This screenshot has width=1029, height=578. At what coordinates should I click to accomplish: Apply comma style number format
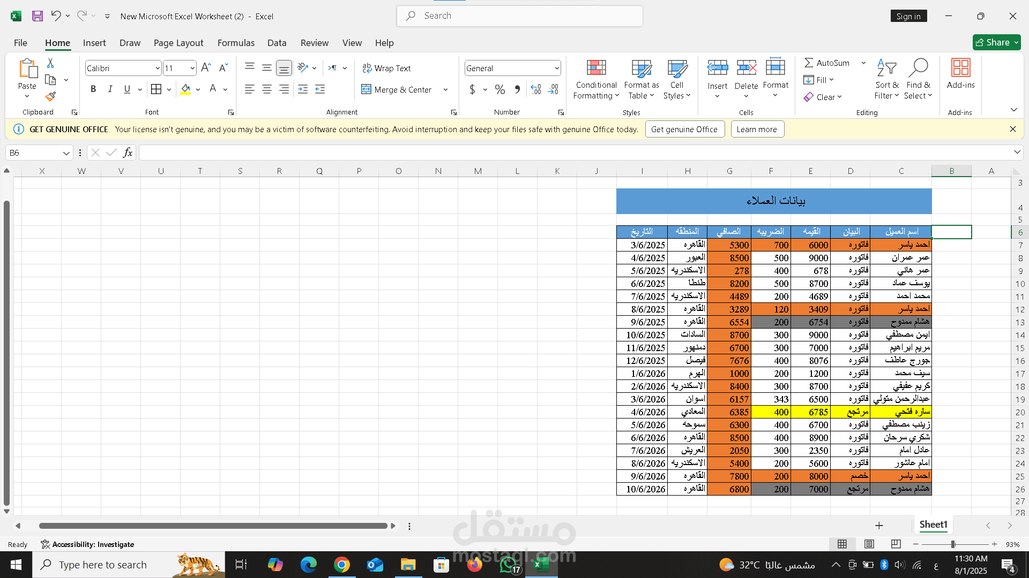tap(517, 89)
